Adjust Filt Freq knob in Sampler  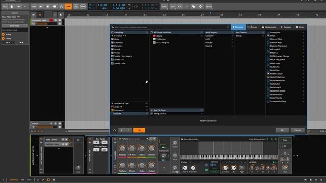click(122, 149)
